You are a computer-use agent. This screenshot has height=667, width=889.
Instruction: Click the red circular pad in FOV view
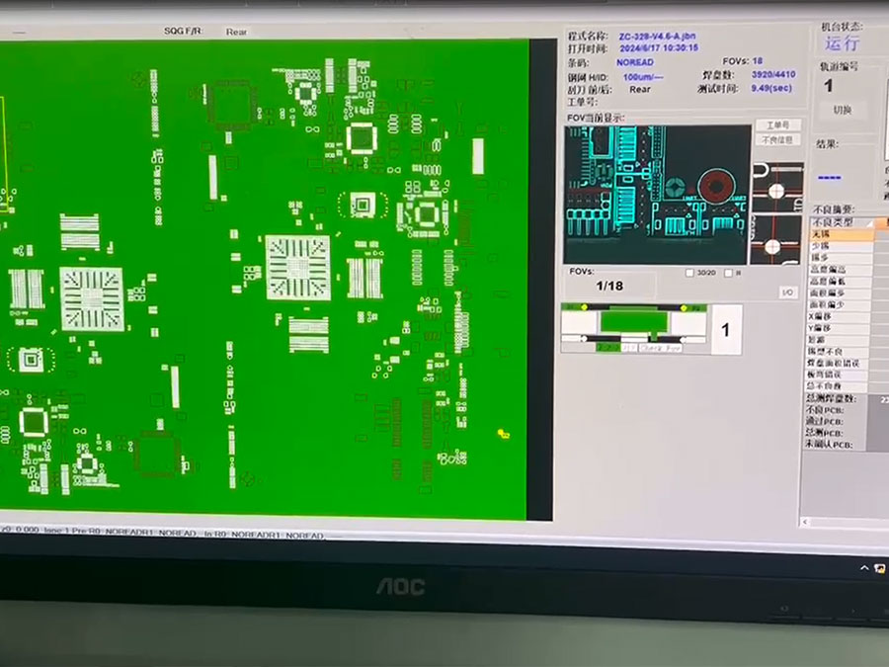[717, 185]
